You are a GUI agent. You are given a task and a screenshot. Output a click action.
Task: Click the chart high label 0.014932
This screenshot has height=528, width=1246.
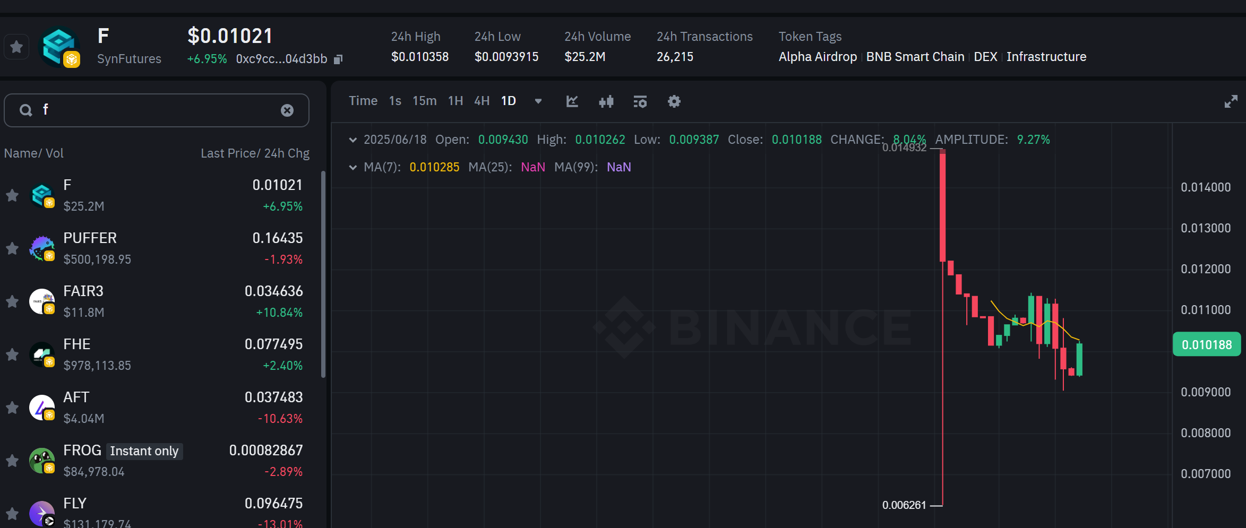click(904, 148)
